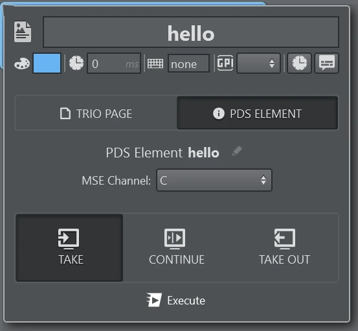The height and width of the screenshot is (331, 358).
Task: Click pencil icon to edit PDS element
Action: pos(237,151)
